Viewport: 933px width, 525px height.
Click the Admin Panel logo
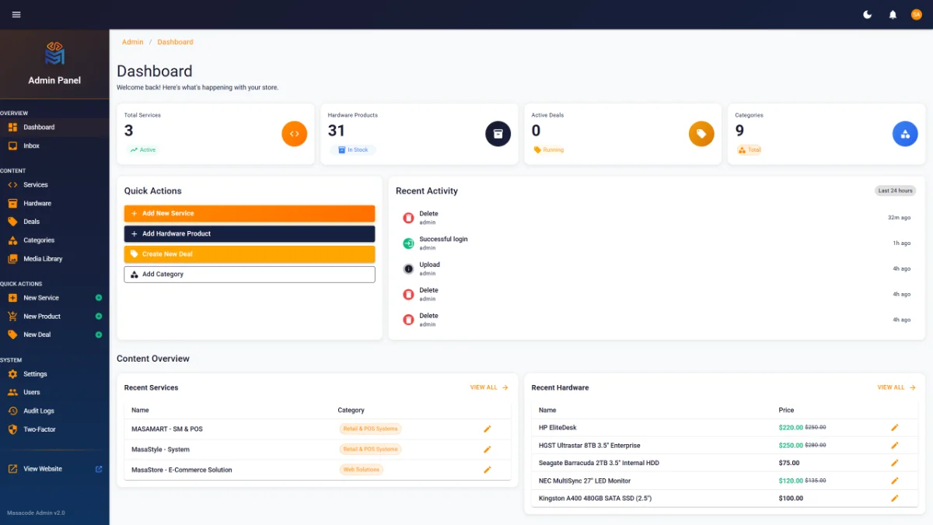(x=54, y=54)
